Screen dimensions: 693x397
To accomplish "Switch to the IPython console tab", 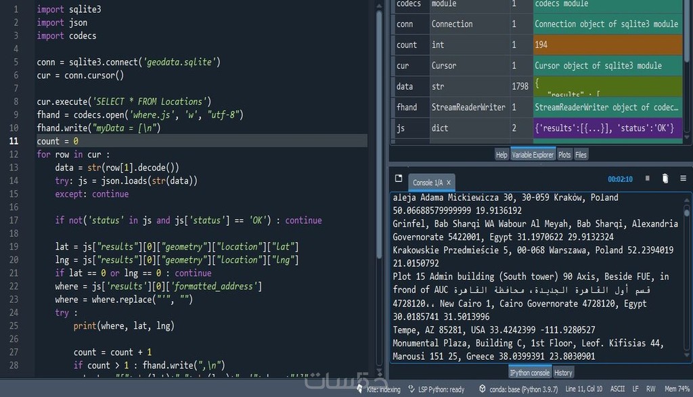I will 529,373.
